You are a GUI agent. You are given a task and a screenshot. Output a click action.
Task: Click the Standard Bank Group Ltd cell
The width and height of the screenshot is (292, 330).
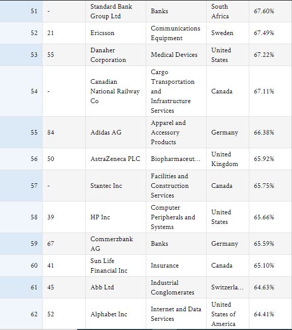point(116,11)
